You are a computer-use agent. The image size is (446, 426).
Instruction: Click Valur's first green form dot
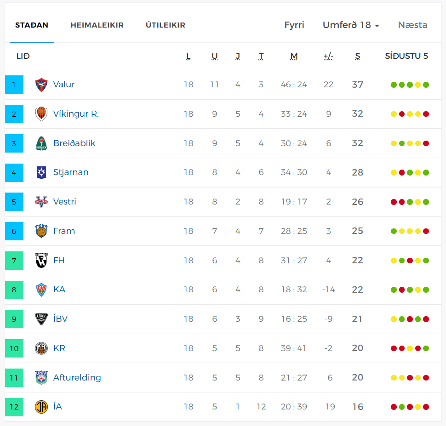394,85
